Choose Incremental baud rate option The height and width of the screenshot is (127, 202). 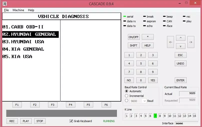click(x=126, y=96)
